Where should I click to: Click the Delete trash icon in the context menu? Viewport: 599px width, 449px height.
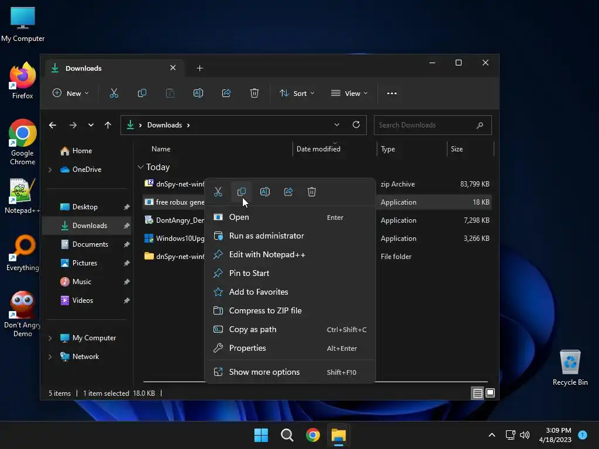point(312,192)
